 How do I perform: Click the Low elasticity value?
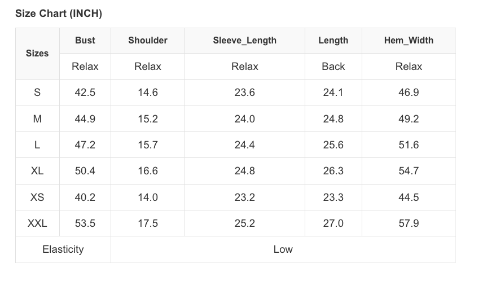pyautogui.click(x=283, y=249)
